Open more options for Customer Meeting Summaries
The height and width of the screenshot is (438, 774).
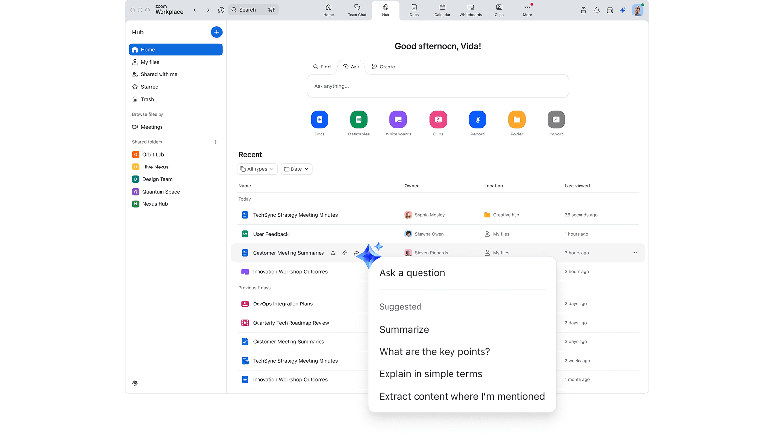click(634, 253)
